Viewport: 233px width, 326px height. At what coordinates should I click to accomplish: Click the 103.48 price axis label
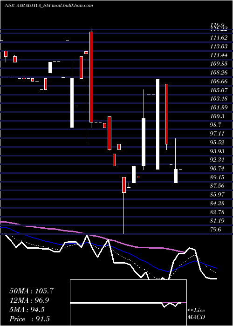[x=219, y=99]
